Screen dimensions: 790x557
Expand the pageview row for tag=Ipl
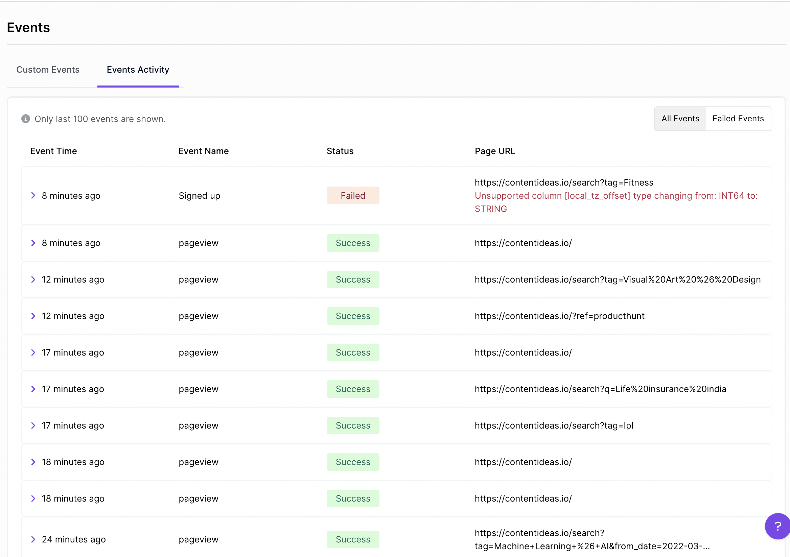click(33, 425)
